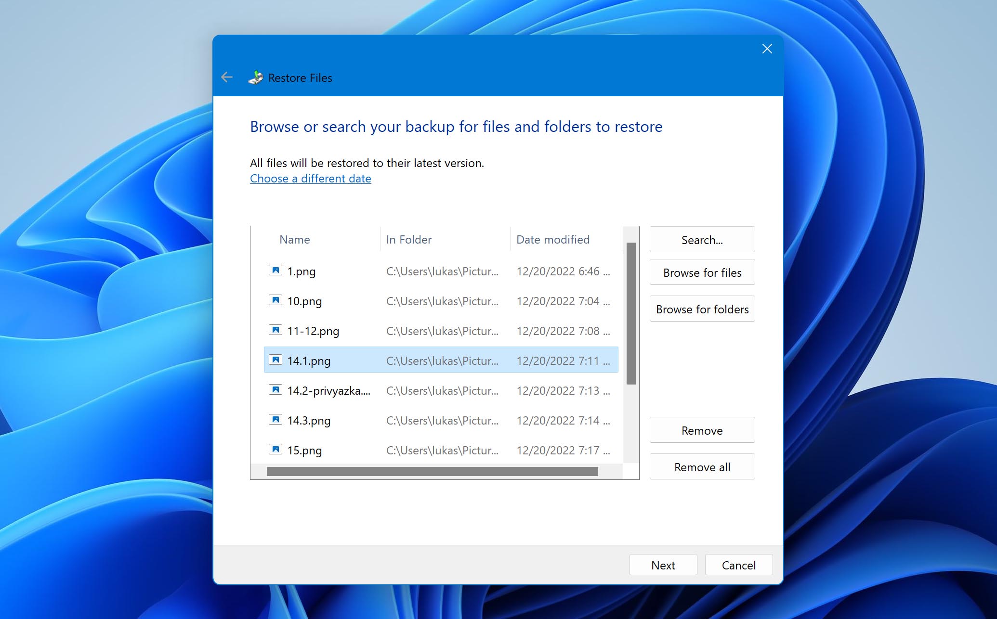
Task: Open Browse for folders option
Action: click(x=702, y=309)
